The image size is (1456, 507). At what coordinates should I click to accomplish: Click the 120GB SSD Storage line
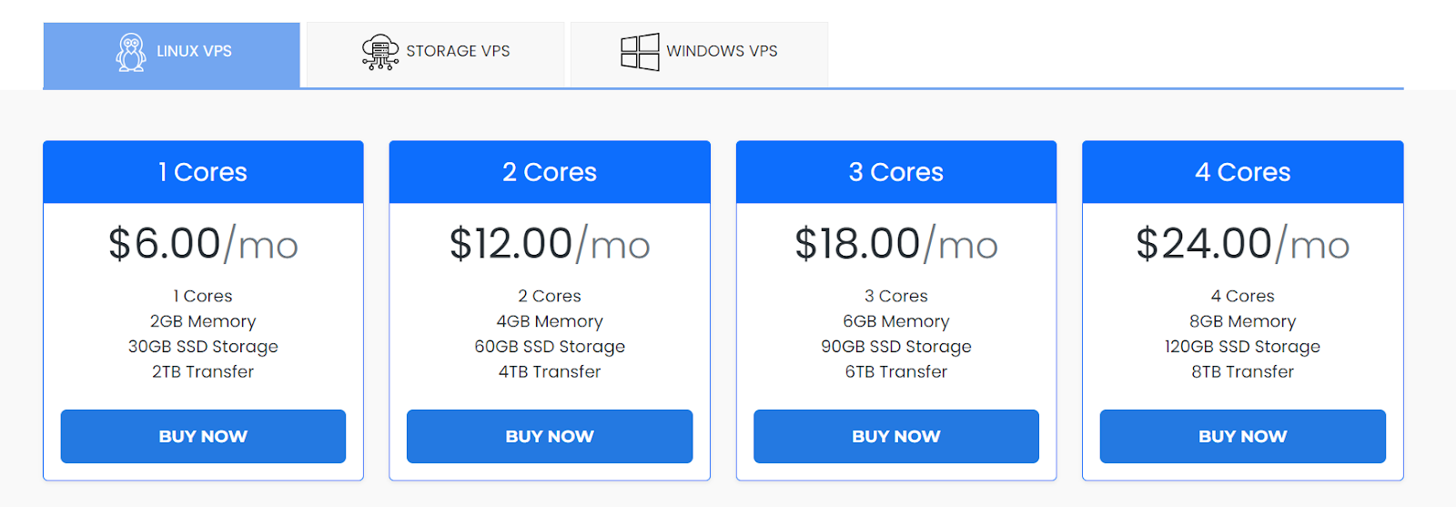click(x=1242, y=347)
